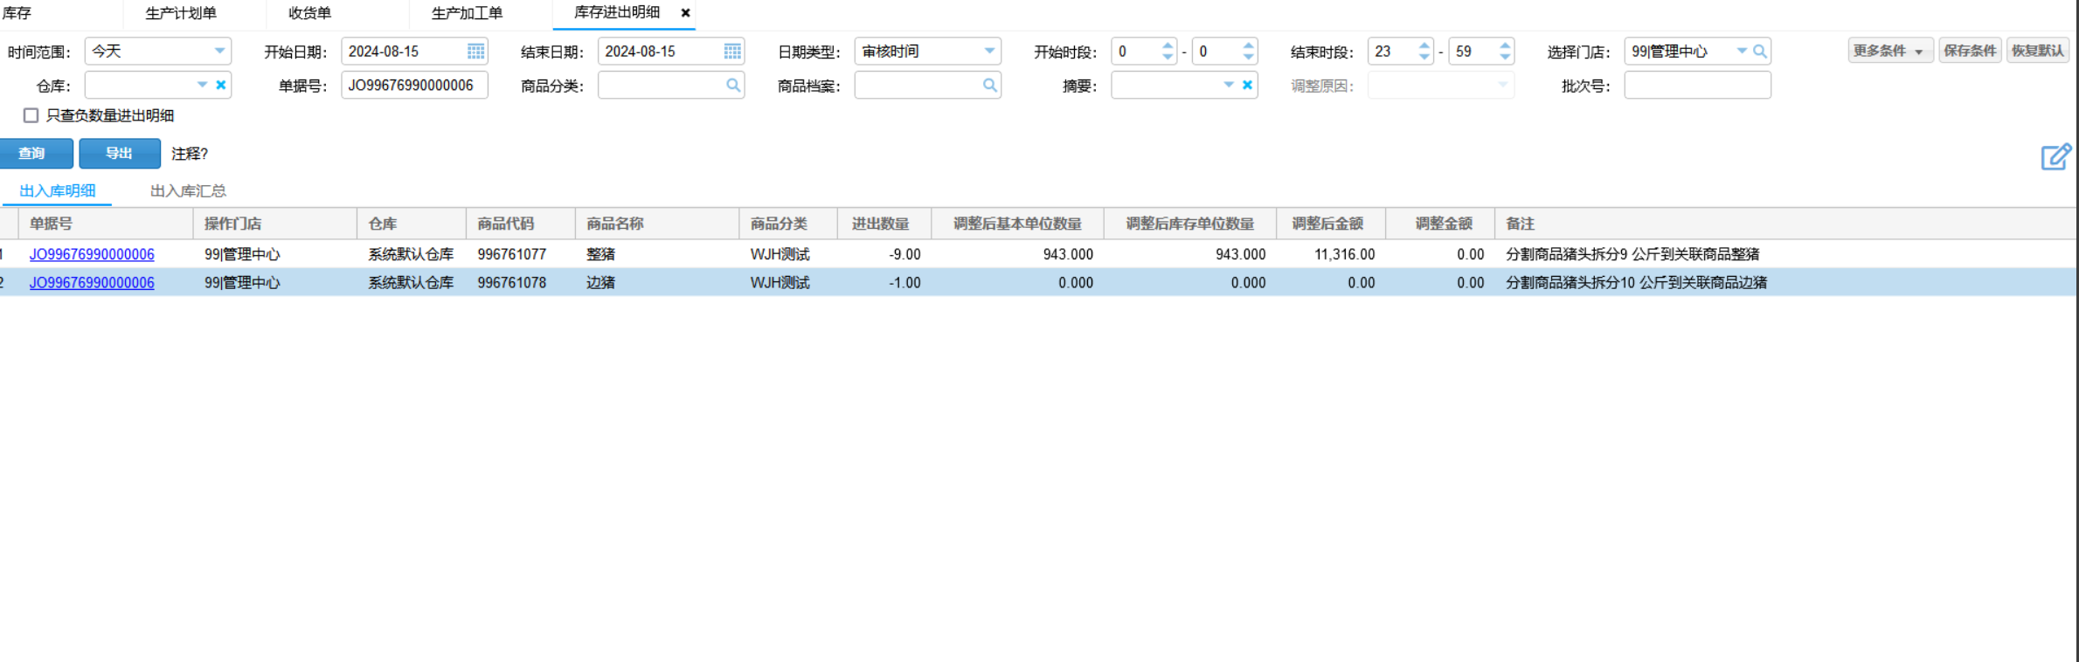Click the product category search icon
This screenshot has height=662, width=2079.
tap(733, 86)
